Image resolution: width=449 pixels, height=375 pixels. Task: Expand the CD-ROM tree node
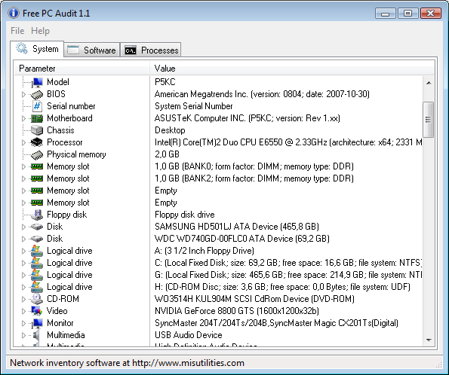[x=23, y=299]
